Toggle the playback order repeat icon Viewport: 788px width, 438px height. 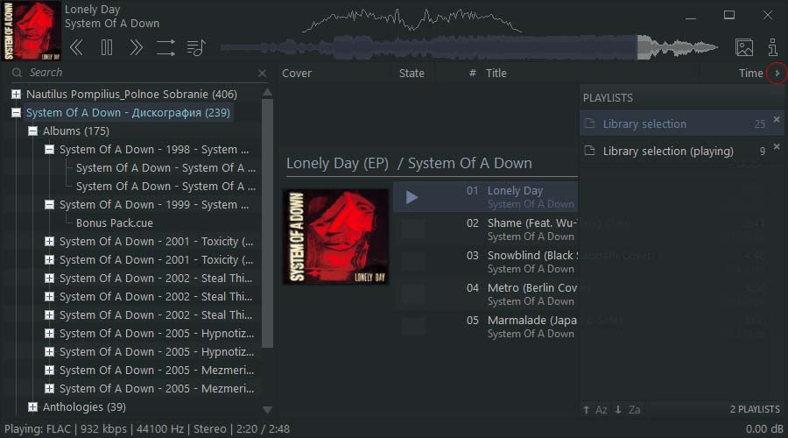click(x=165, y=47)
